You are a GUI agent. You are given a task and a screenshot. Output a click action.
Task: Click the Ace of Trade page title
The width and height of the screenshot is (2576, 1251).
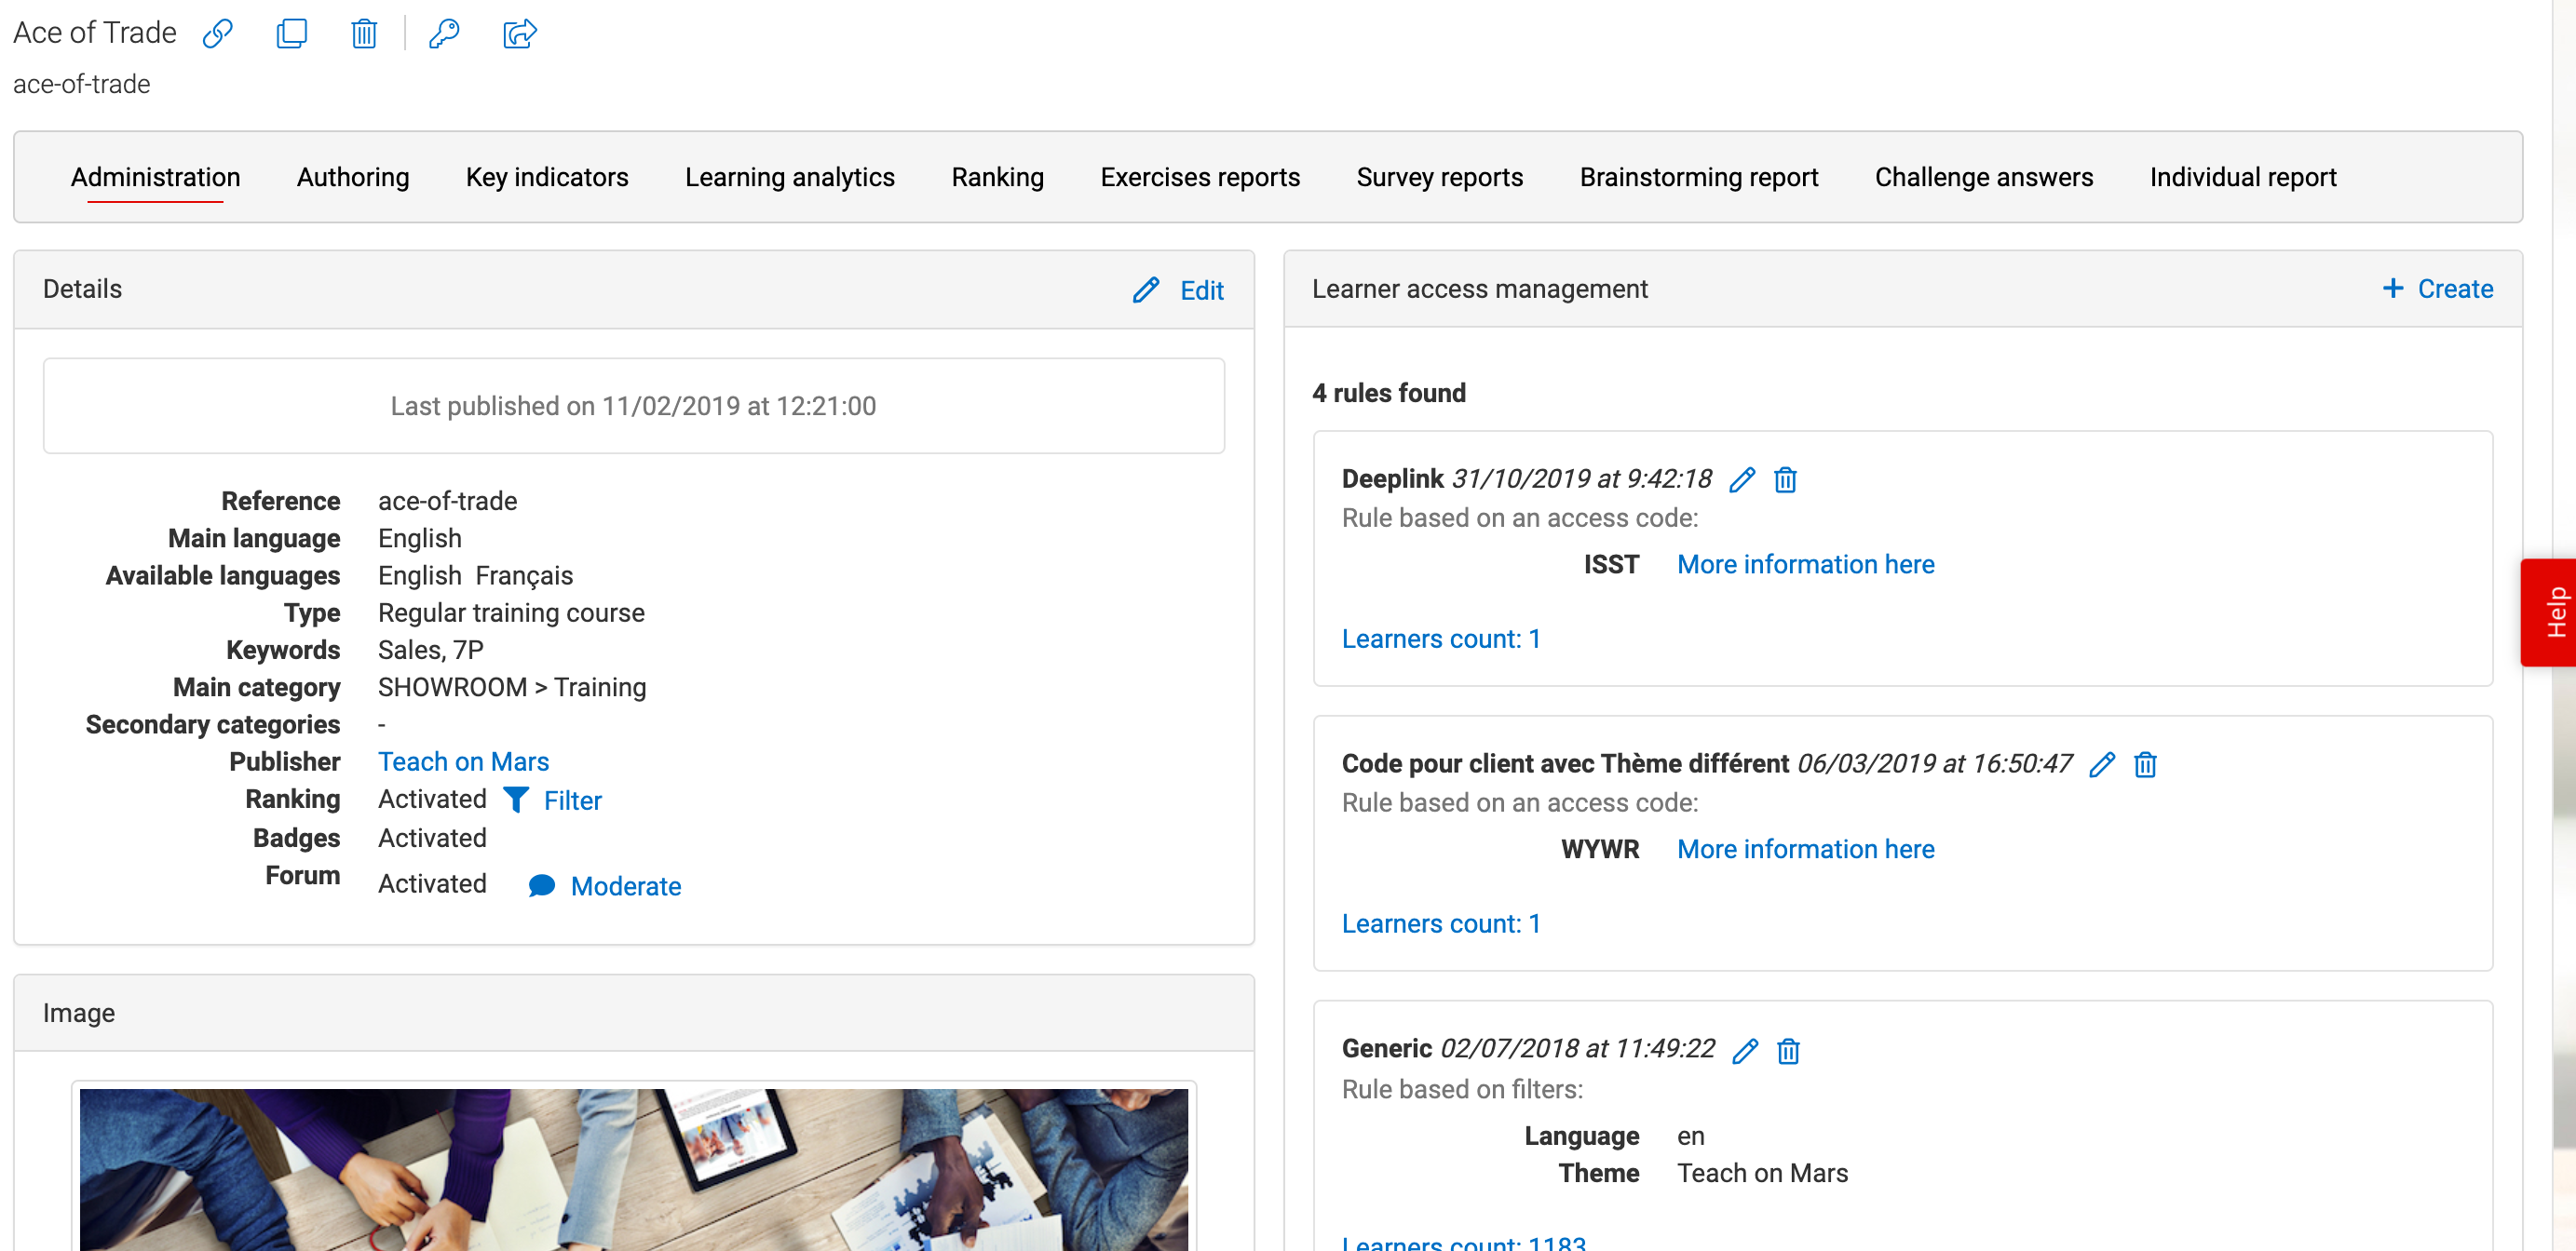pos(95,33)
